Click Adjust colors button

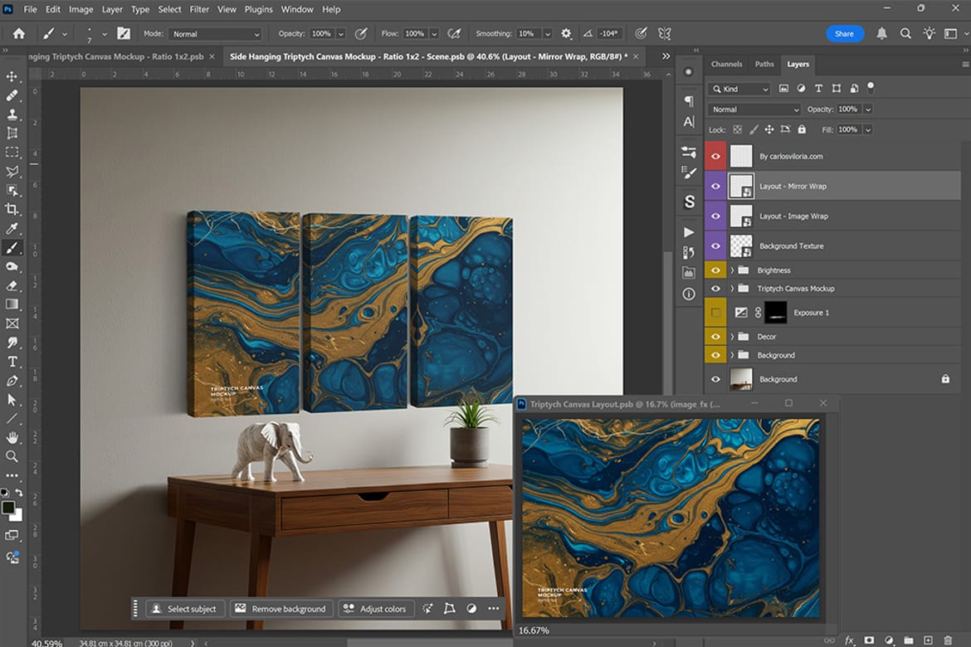point(375,609)
